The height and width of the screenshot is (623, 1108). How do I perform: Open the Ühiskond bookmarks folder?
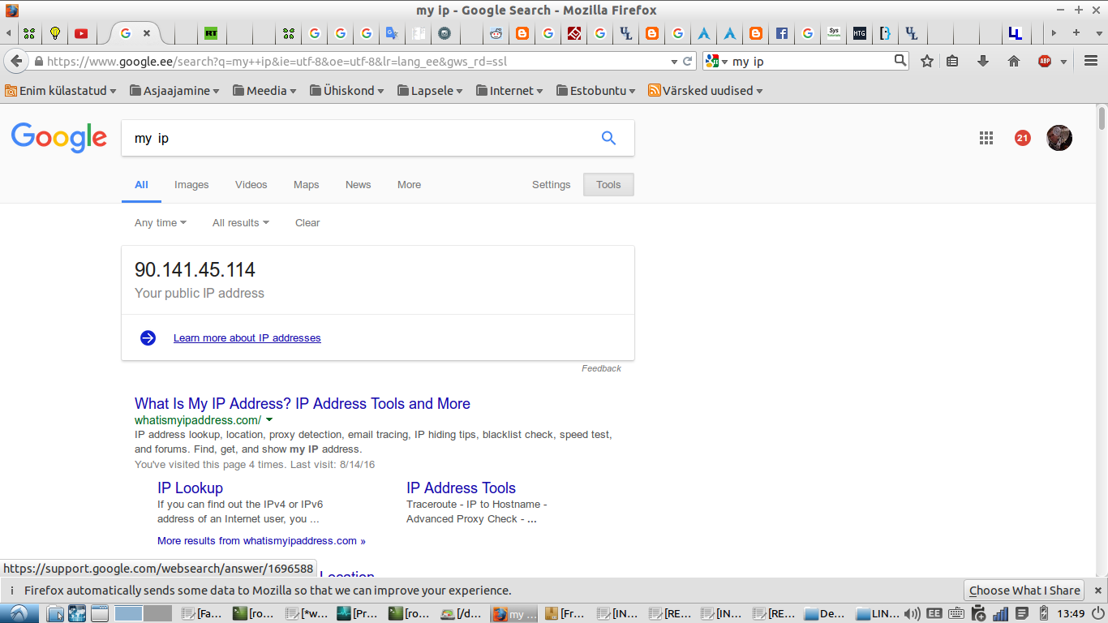pyautogui.click(x=347, y=91)
